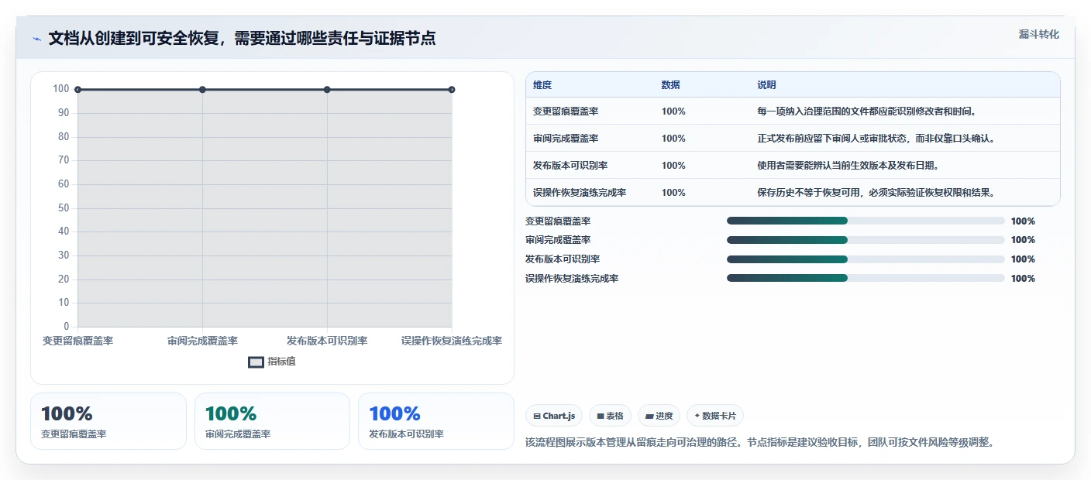Click the 变更留痕覆盖率 100% data card
This screenshot has width=1091, height=480.
108,421
